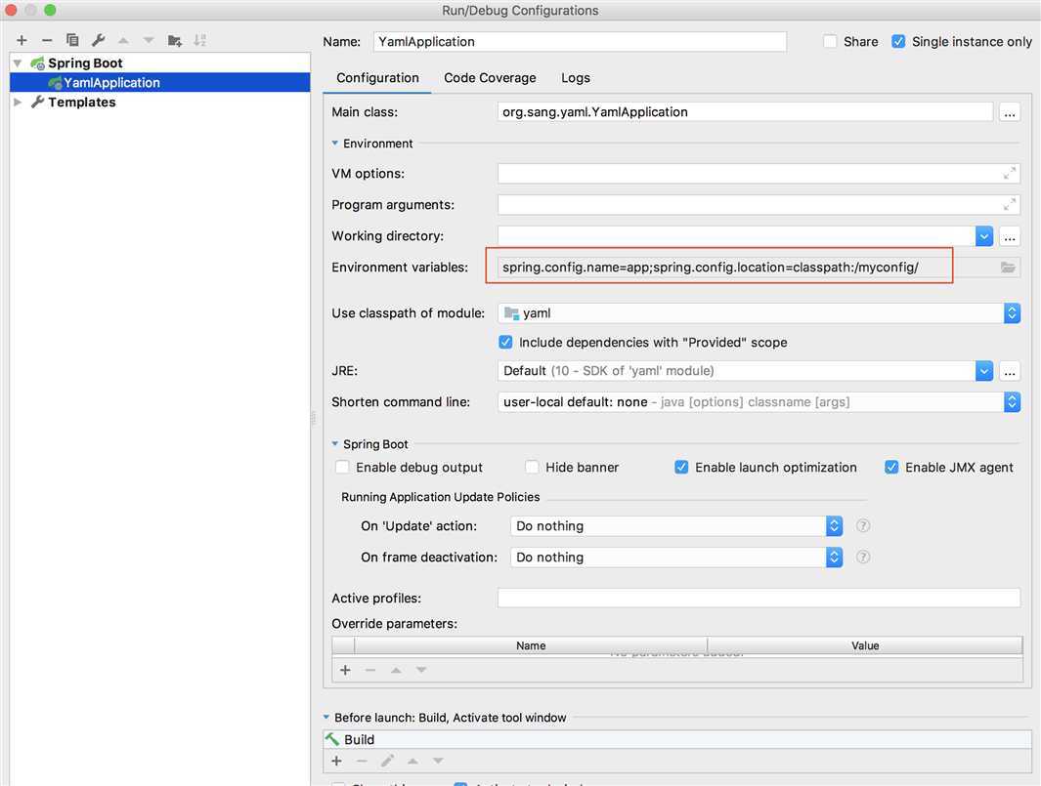This screenshot has width=1041, height=786.
Task: Browse for main class with ellipsis button
Action: click(1009, 112)
